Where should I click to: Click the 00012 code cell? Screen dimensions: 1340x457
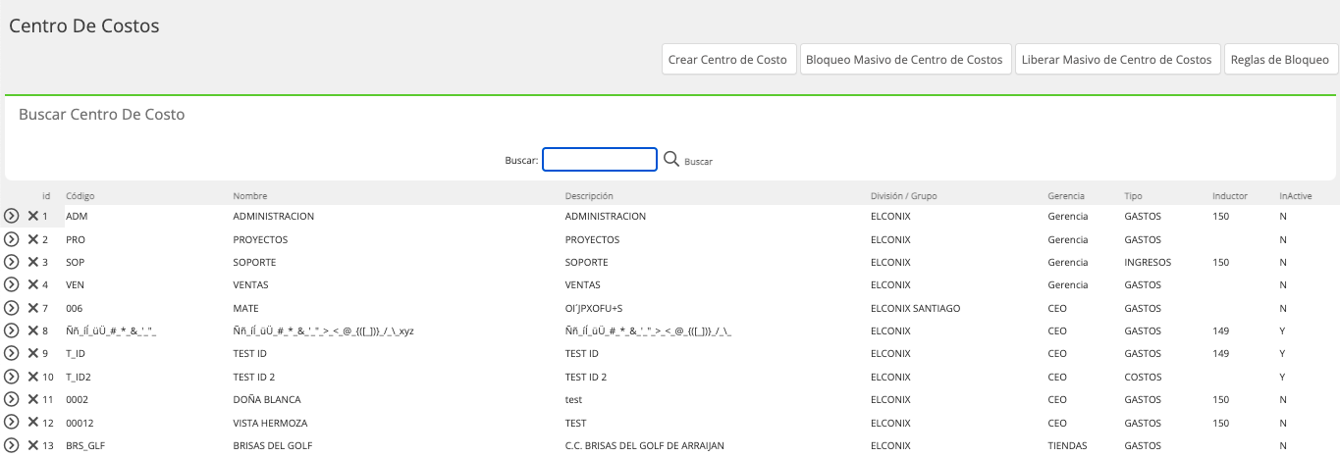(x=79, y=423)
